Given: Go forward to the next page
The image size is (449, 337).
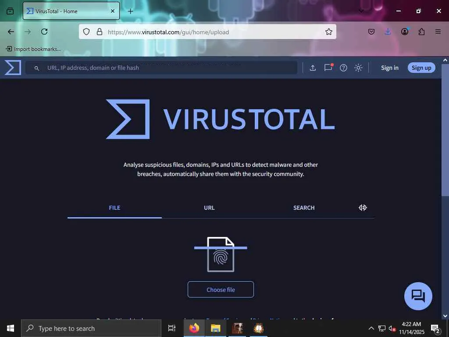Looking at the screenshot, I should pos(28,32).
